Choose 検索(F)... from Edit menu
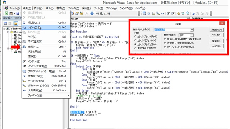This screenshot has height=129, width=230. [x=46, y=47]
